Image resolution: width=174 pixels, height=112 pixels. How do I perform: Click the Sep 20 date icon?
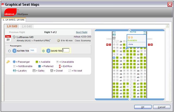pos(8,38)
